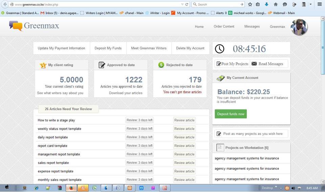This screenshot has height=192, width=325.
Task: Click Review article for weekly status report template
Action: [x=184, y=129]
